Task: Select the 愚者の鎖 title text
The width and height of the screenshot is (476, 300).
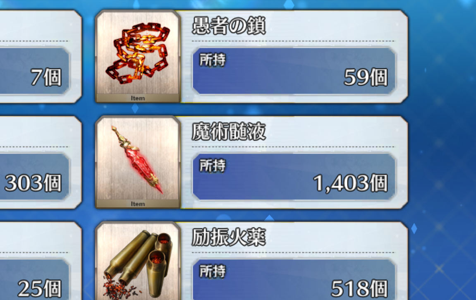Action: tap(229, 26)
